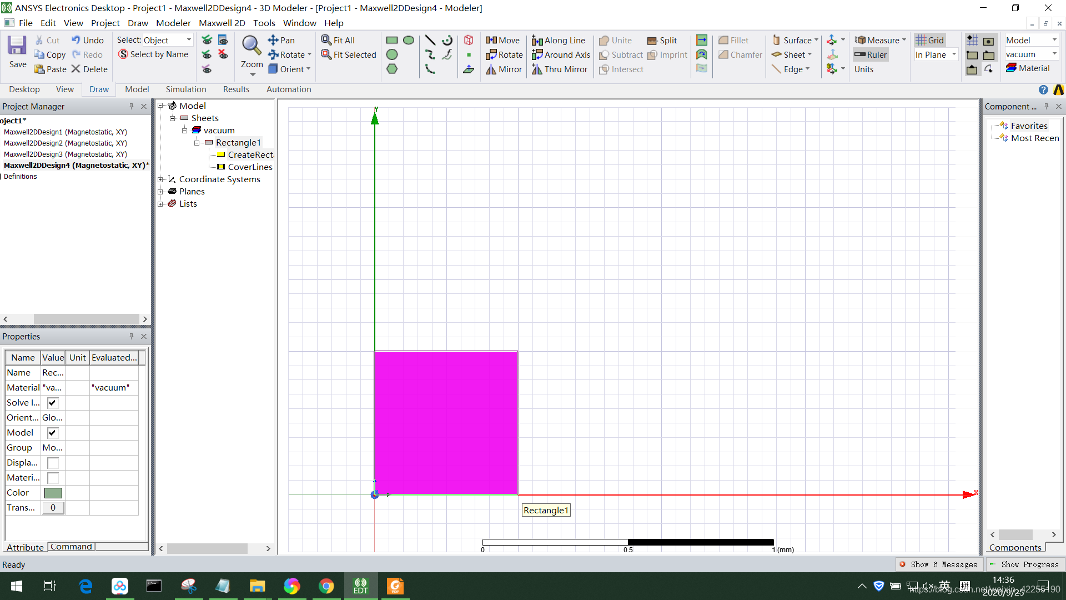Click the green Color swatch in Properties
This screenshot has width=1066, height=600.
pyautogui.click(x=53, y=492)
